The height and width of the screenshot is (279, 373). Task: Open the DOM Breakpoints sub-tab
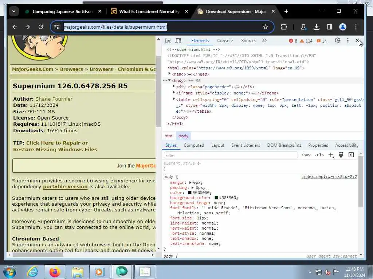tap(284, 145)
